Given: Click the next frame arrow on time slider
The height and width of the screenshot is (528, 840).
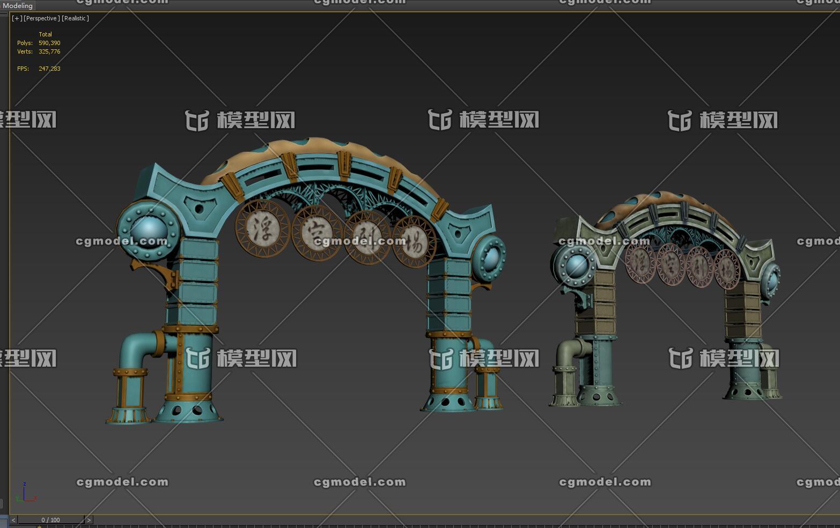Looking at the screenshot, I should [x=89, y=519].
